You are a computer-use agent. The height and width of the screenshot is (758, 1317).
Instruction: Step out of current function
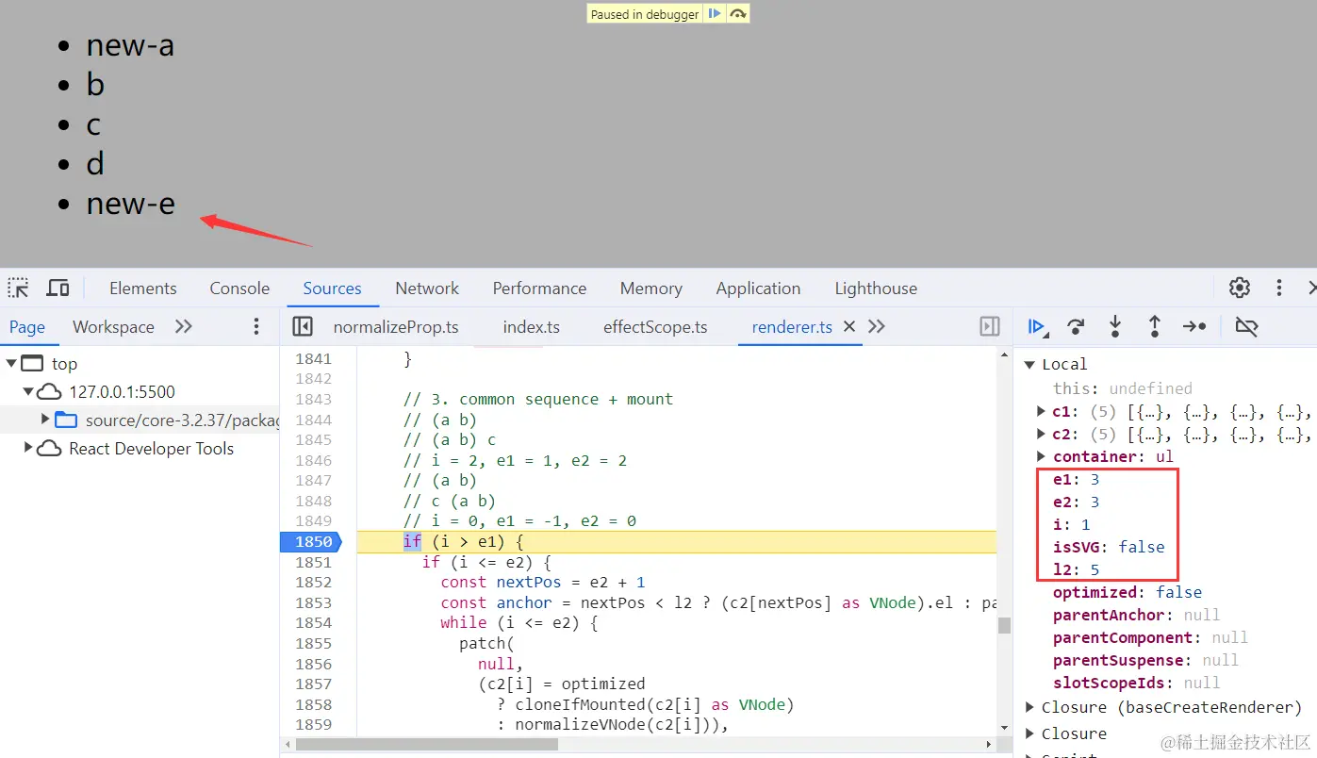(1154, 326)
